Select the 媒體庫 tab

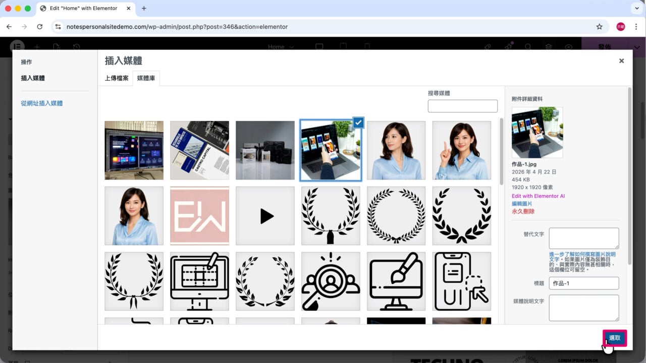pyautogui.click(x=146, y=78)
